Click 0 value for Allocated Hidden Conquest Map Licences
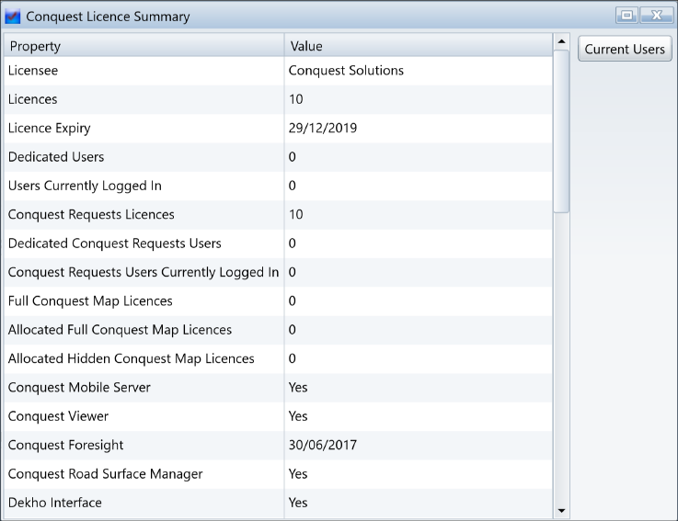678x521 pixels. pos(293,358)
